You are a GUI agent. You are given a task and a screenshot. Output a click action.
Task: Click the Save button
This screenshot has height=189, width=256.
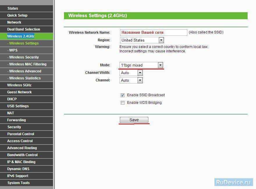pos(134,120)
